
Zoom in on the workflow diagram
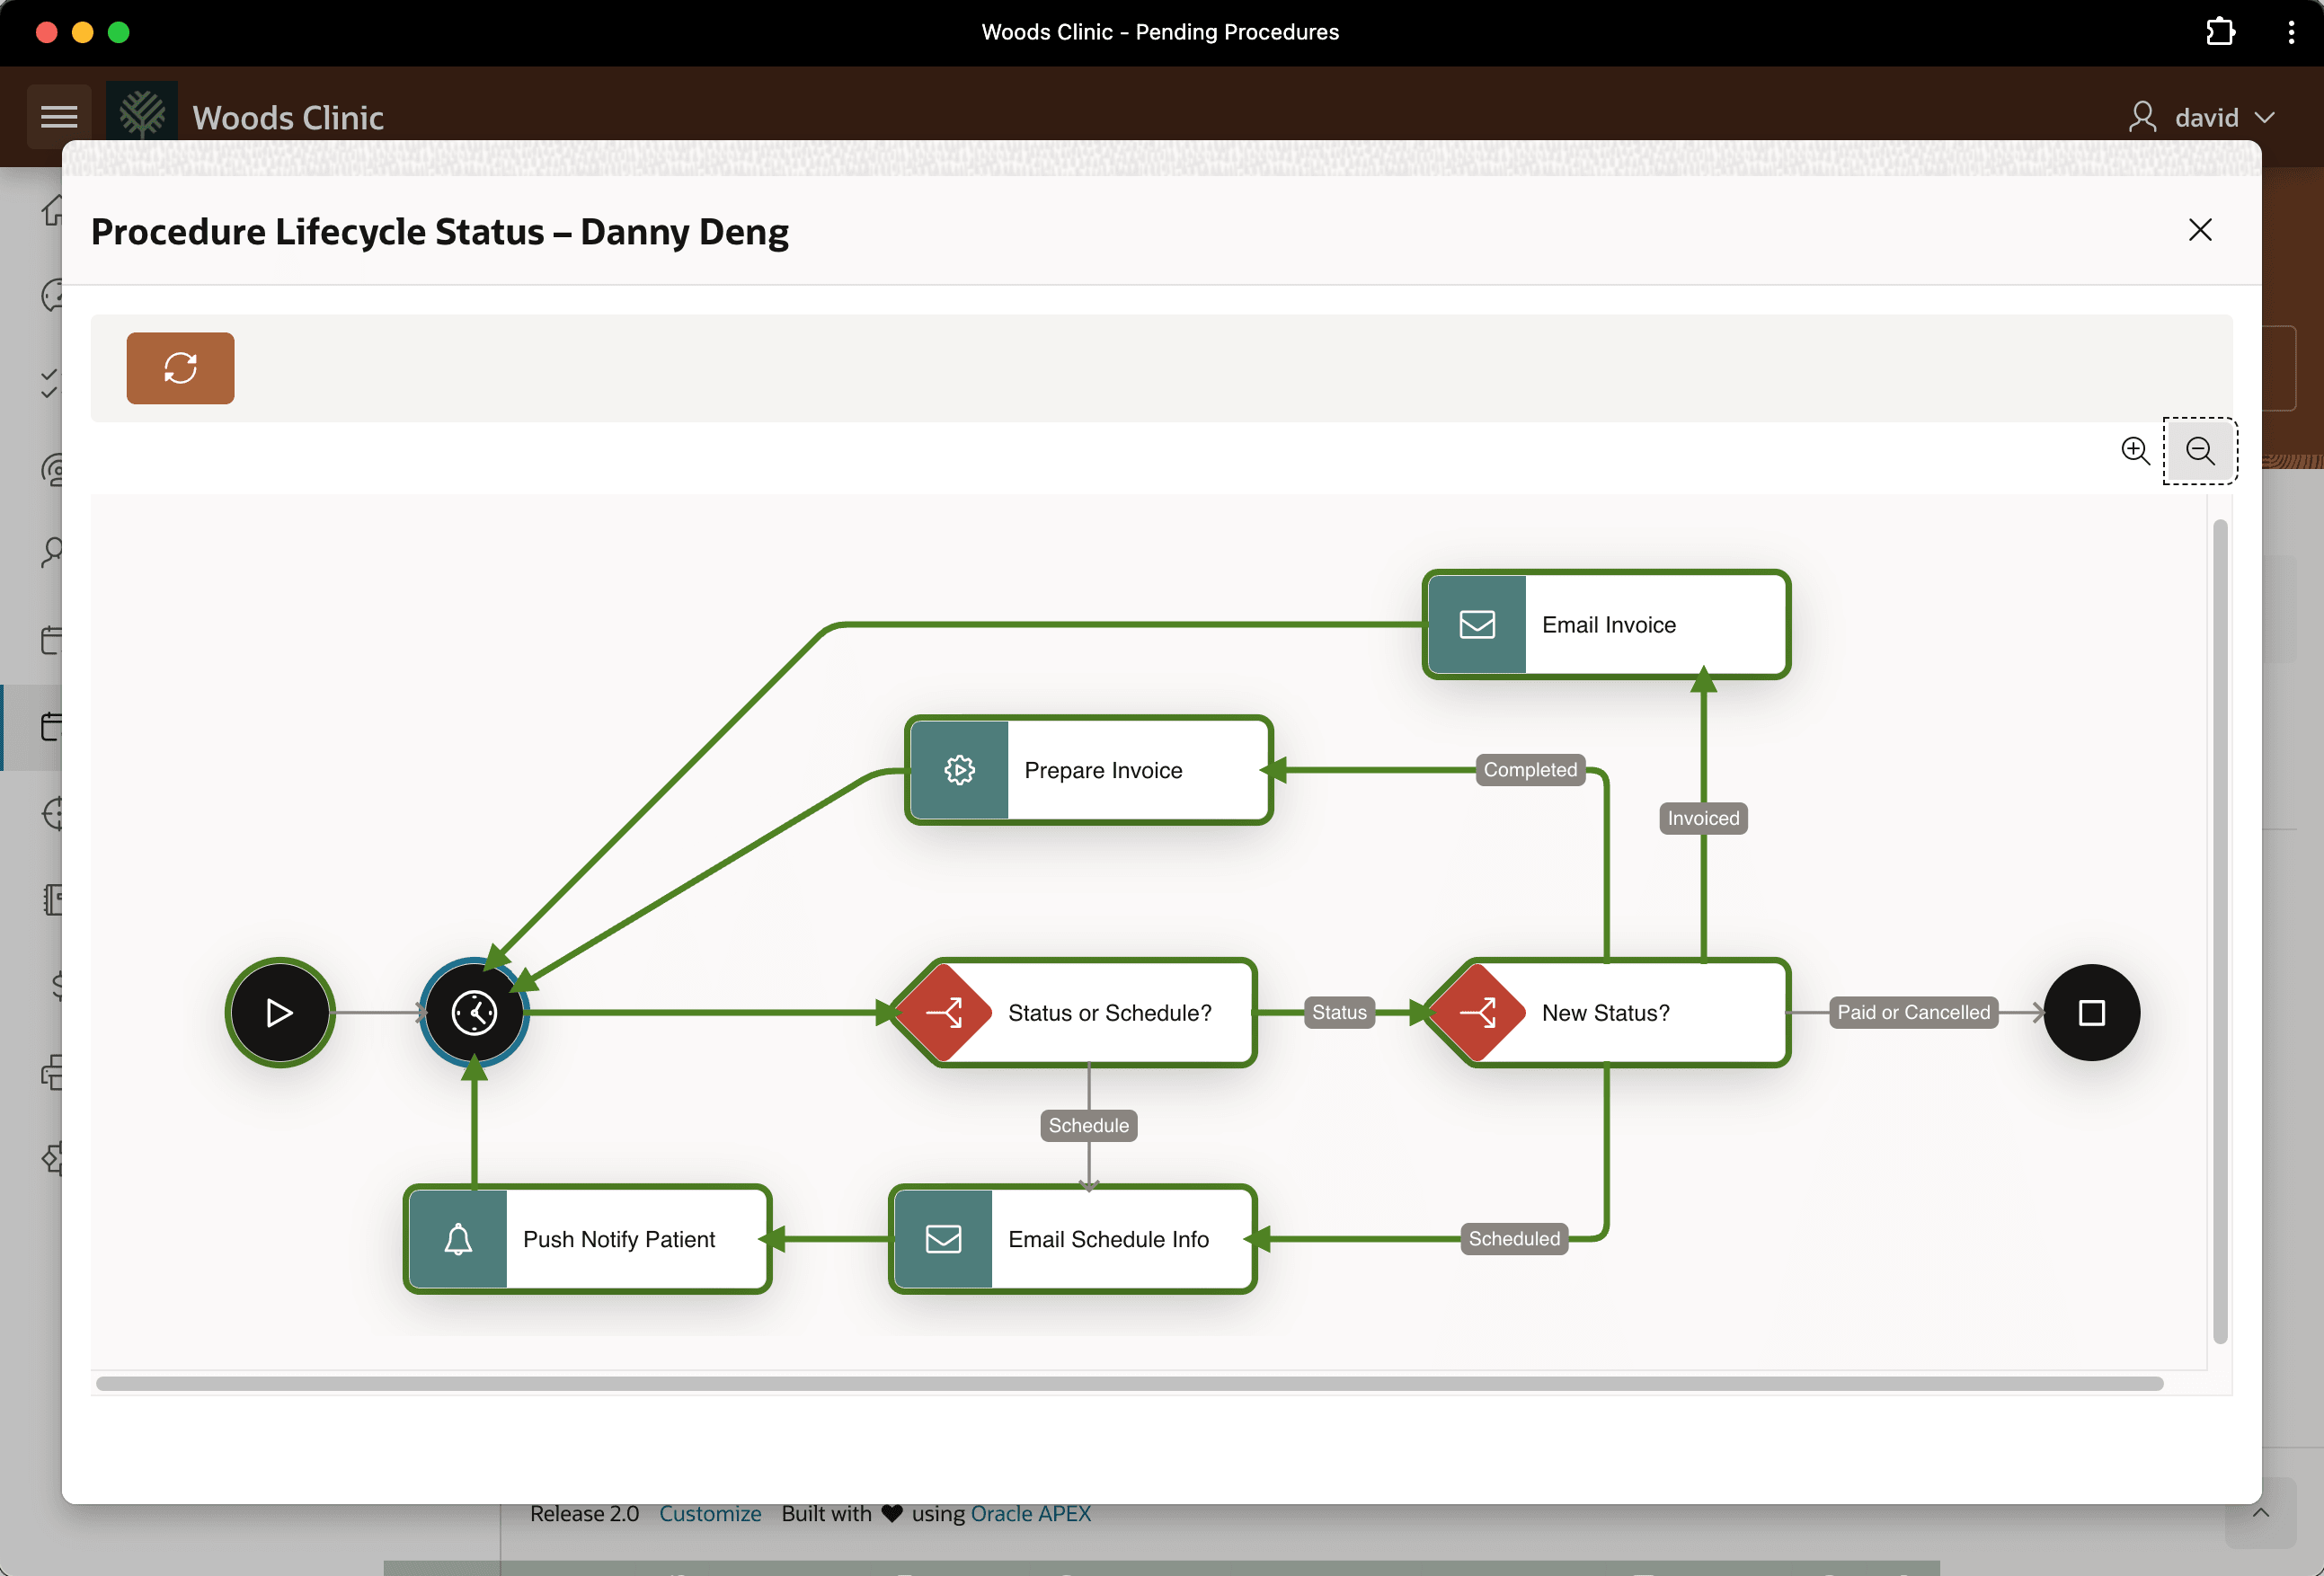(x=2135, y=451)
